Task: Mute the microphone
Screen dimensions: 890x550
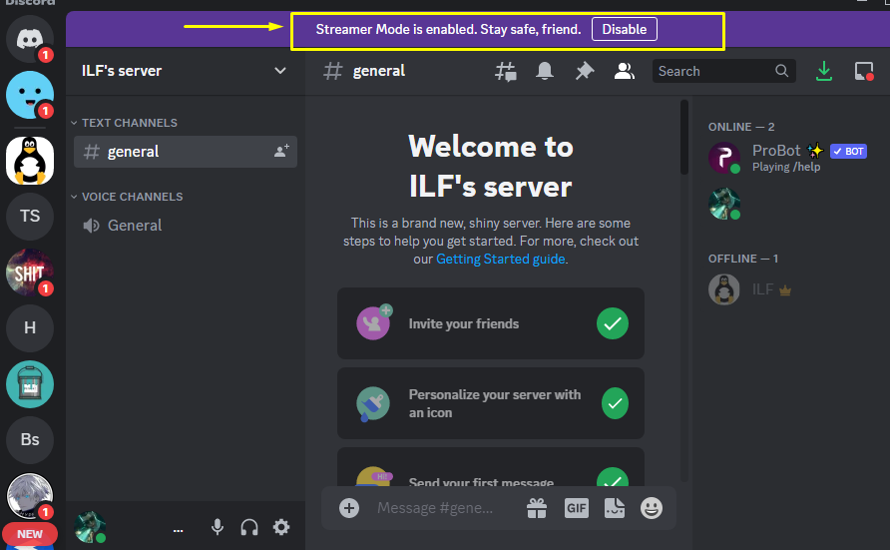Action: coord(218,527)
